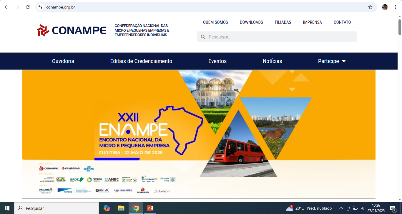Open the XXII ENAMPE banner image
402x214 pixels.
pos(199,134)
